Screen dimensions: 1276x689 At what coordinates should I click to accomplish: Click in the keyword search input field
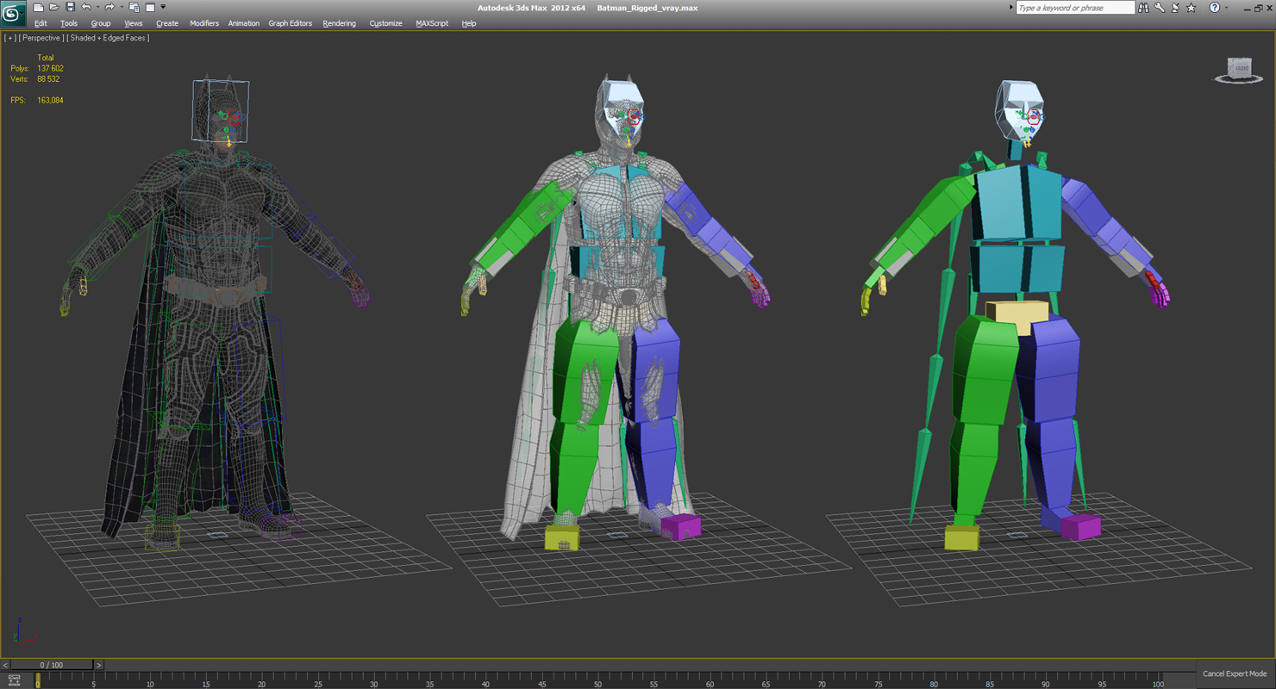pyautogui.click(x=1074, y=8)
